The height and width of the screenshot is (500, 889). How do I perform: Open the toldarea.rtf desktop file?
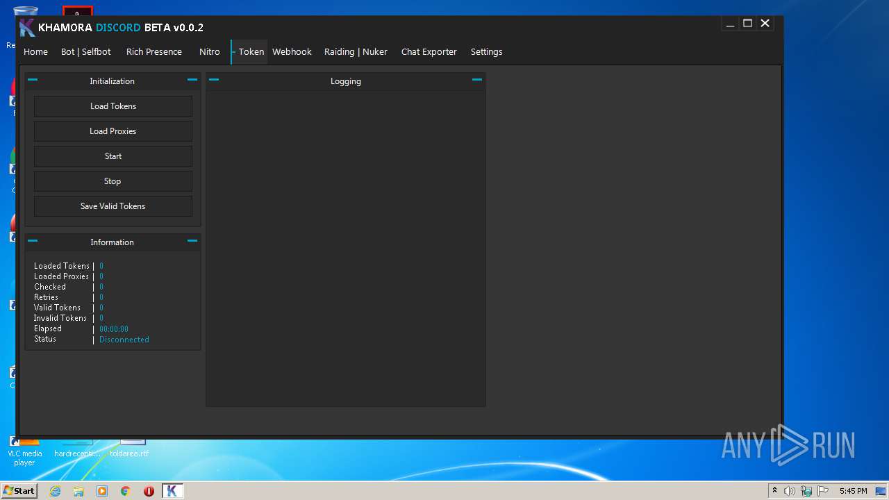129,449
